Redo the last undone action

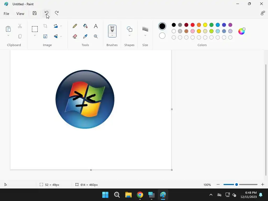pyautogui.click(x=57, y=13)
